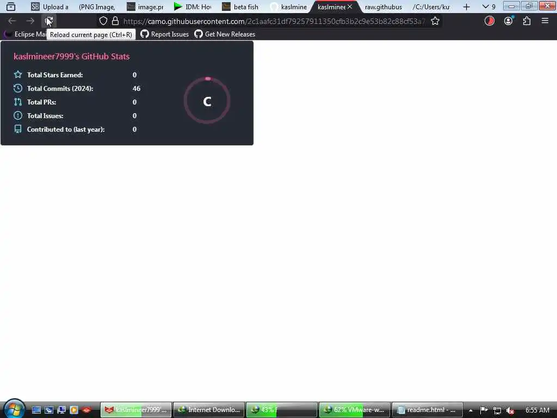Open kaslmineer7999 taskbar window
The width and height of the screenshot is (557, 418).
[136, 410]
